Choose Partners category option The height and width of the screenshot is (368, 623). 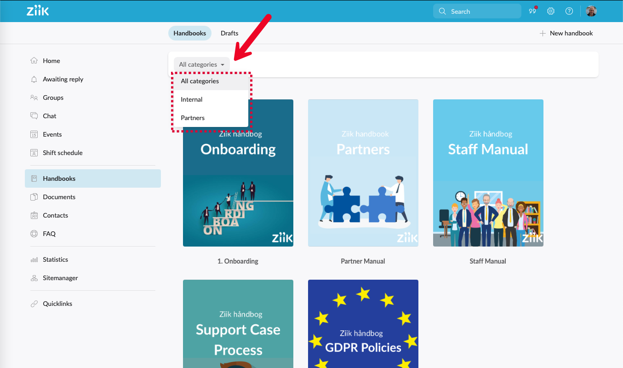point(211,118)
